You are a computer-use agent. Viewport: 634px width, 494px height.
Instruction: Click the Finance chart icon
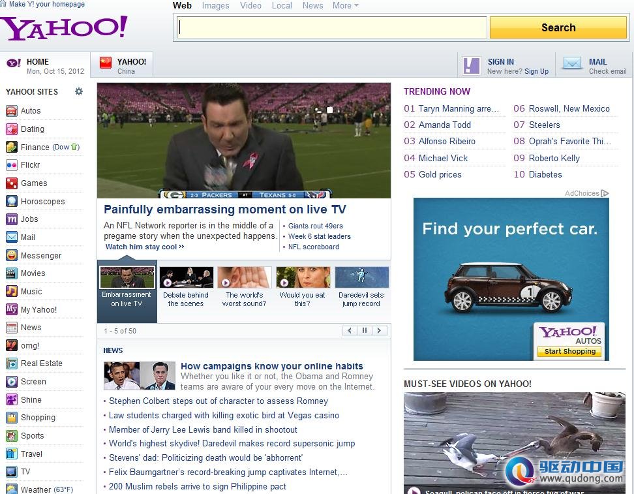click(11, 147)
